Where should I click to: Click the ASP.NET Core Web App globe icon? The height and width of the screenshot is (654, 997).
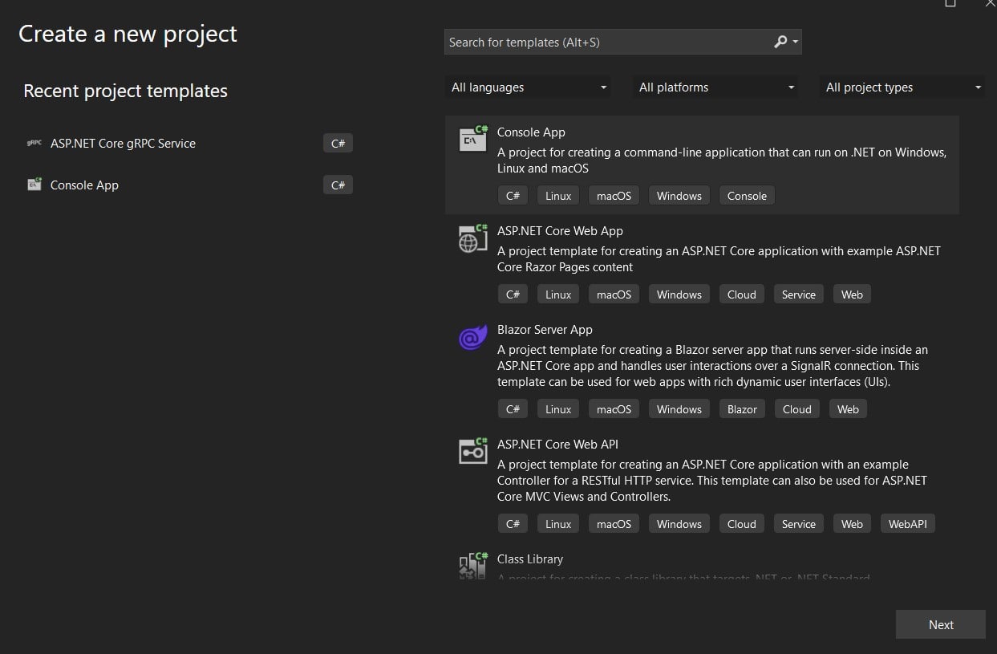pos(473,238)
